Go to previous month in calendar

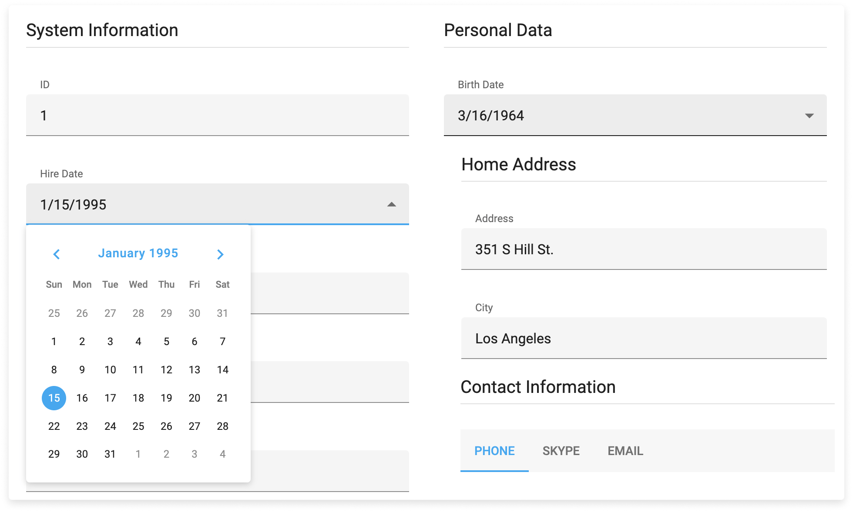(57, 254)
